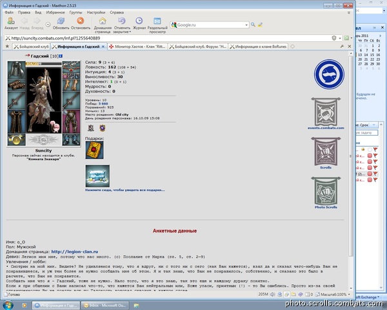This screenshot has height=310, width=387.
Task: Expand the Отменить закрытие dropdown arrow
Action: pos(130,32)
